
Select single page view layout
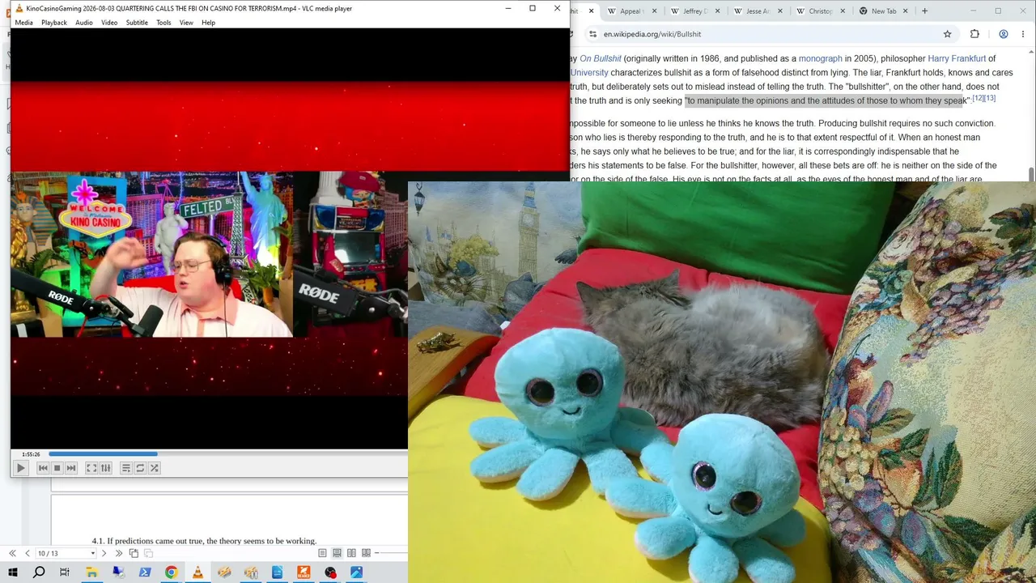(322, 553)
